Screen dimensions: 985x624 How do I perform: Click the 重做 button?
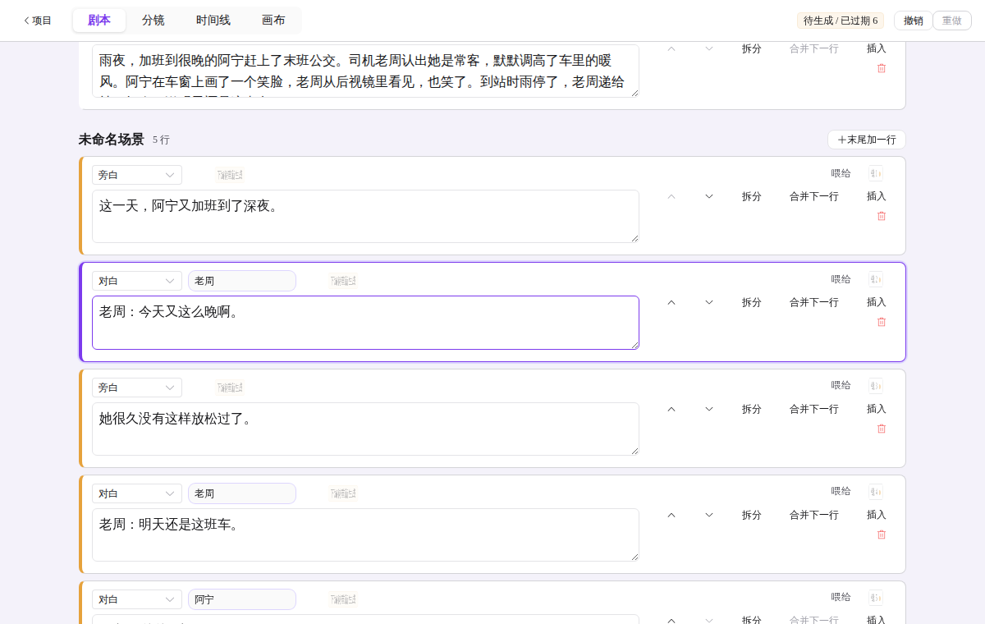coord(952,21)
